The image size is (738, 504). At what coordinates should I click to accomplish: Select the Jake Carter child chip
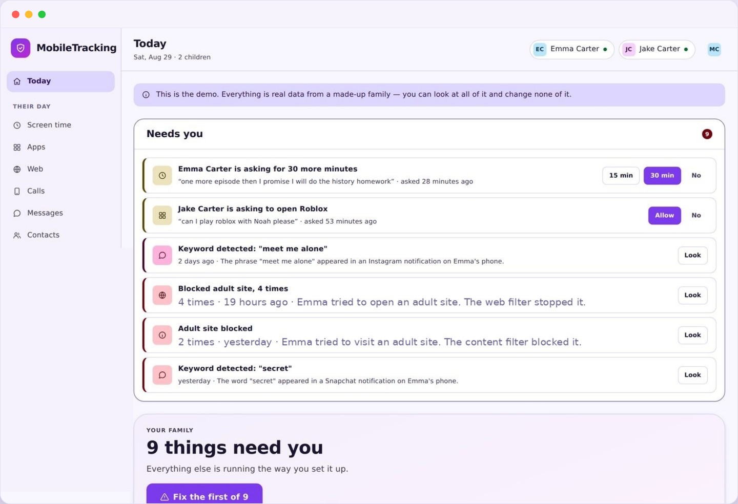tap(657, 49)
